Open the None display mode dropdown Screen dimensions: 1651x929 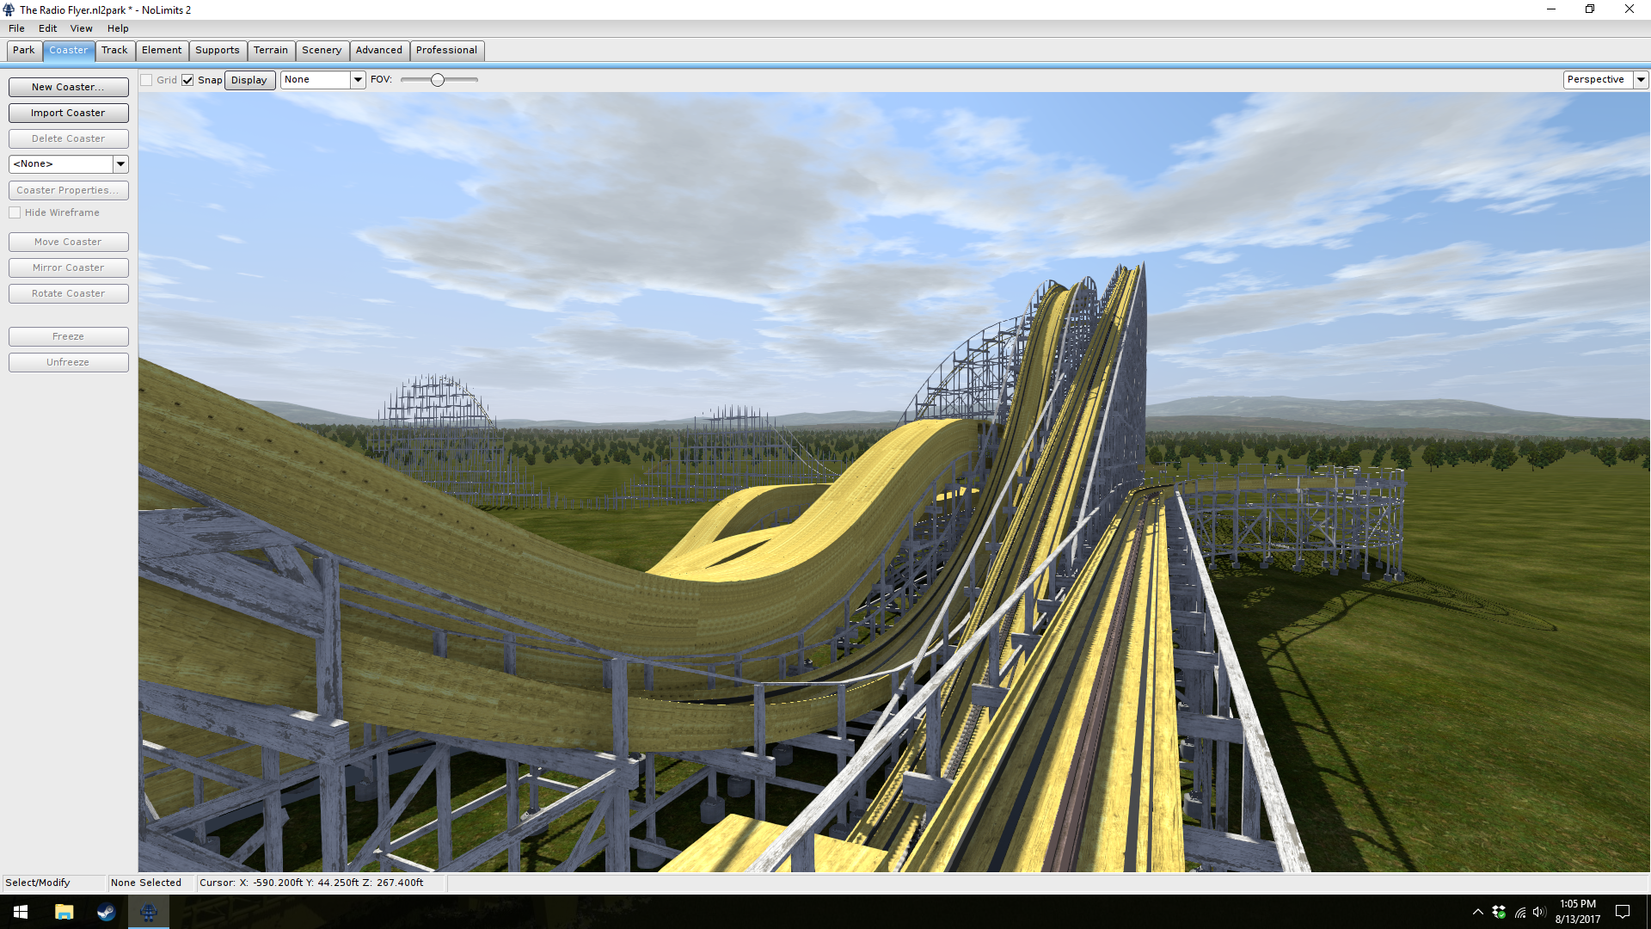point(358,79)
